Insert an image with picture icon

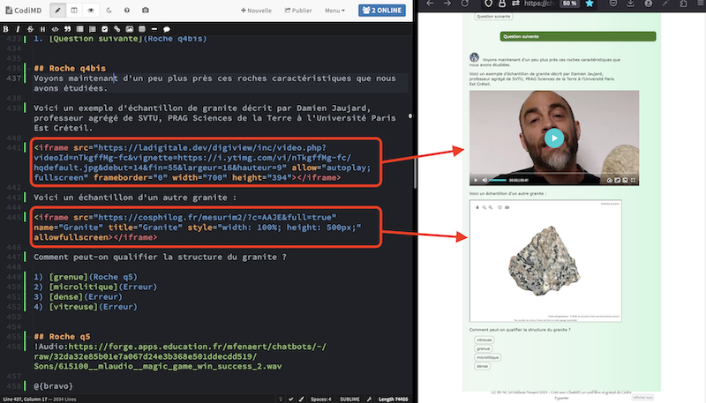coord(129,29)
